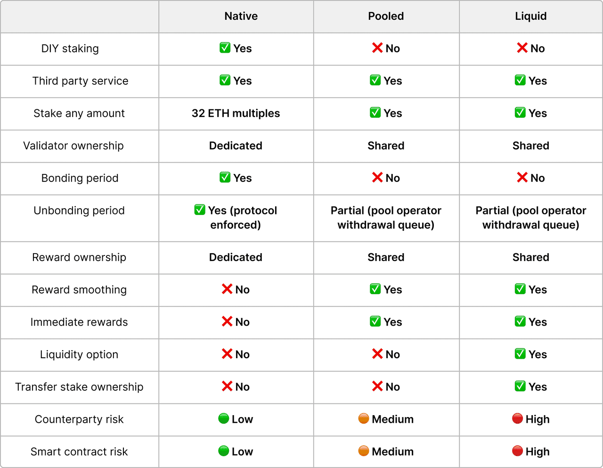This screenshot has height=468, width=603.
Task: Click orange circle for Pooled Smart contract risk
Action: [364, 451]
